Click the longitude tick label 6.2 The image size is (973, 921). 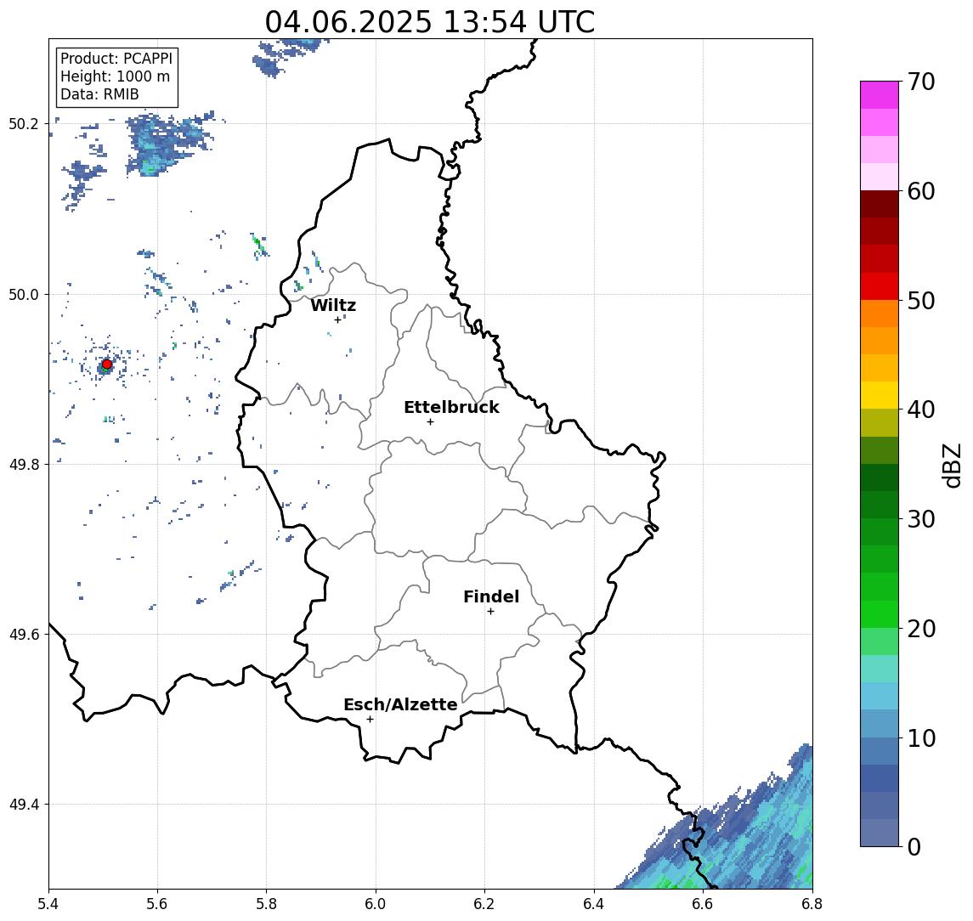click(484, 904)
